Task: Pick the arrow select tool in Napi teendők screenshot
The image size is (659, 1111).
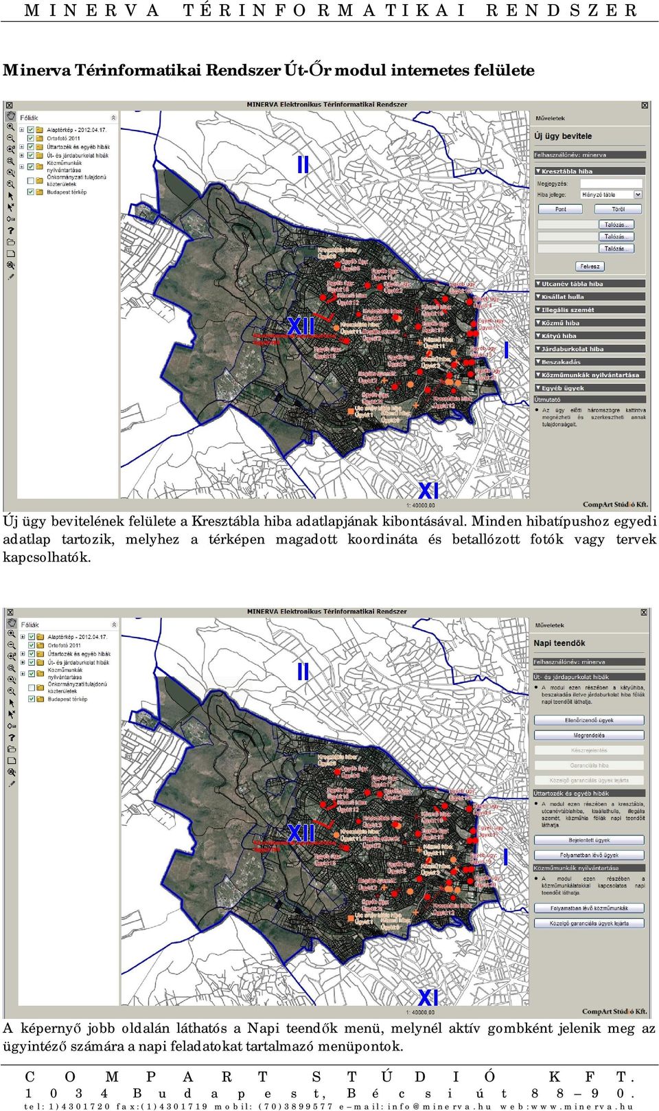Action: [12, 703]
